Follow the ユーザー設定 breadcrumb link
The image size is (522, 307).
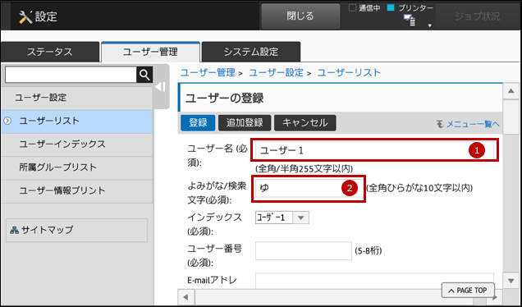pos(277,72)
